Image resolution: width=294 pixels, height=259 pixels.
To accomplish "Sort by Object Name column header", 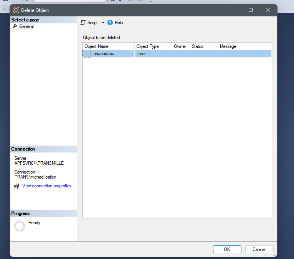I will tap(108, 46).
